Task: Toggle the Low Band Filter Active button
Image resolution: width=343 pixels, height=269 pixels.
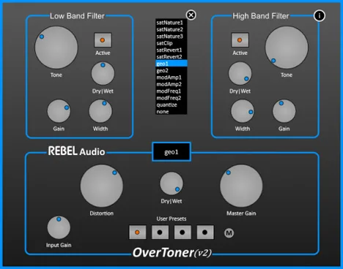Action: click(103, 40)
